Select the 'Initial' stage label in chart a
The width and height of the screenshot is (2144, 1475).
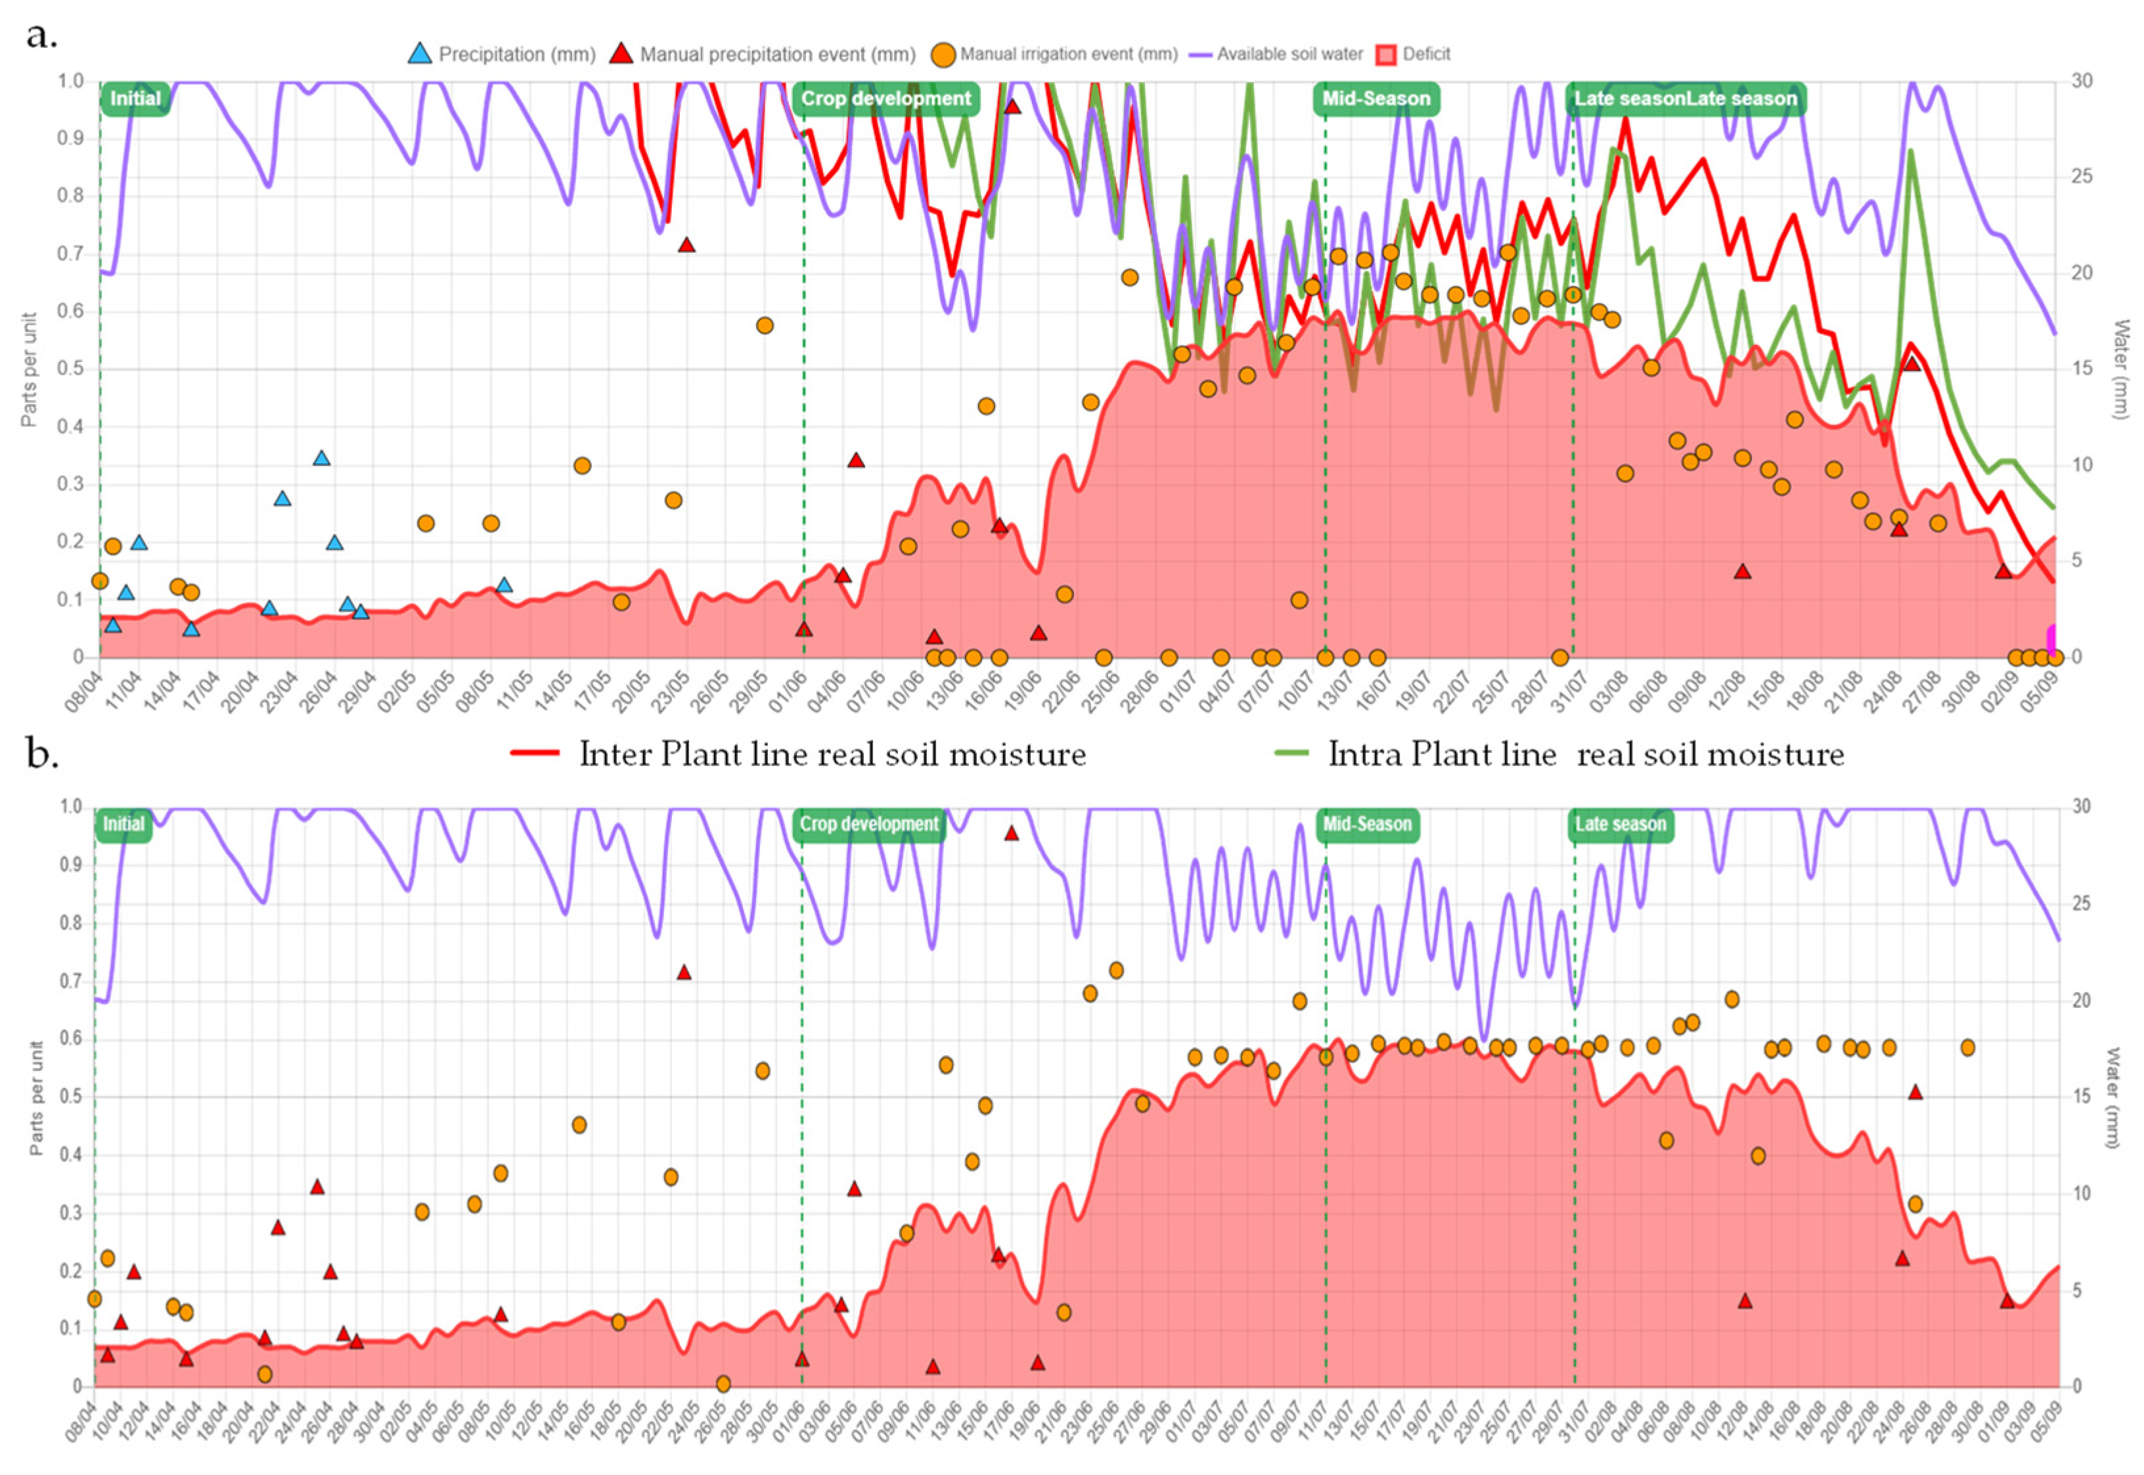click(x=135, y=99)
